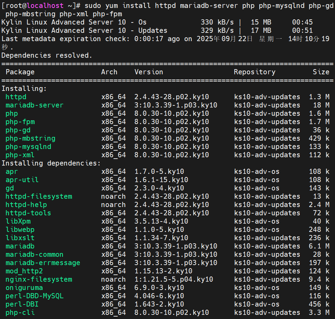Select the php-gd package row name
This screenshot has width=335, height=319.
[x=18, y=130]
